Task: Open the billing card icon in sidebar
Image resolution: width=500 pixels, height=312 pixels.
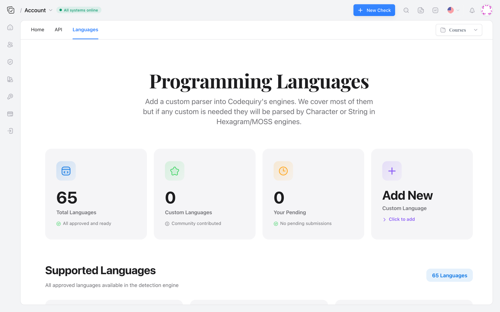Action: click(10, 114)
